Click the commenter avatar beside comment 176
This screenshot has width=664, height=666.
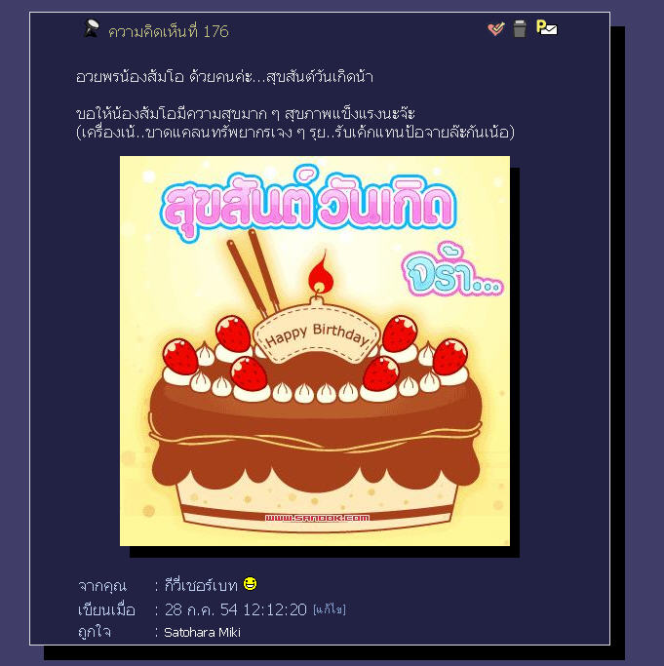point(92,28)
